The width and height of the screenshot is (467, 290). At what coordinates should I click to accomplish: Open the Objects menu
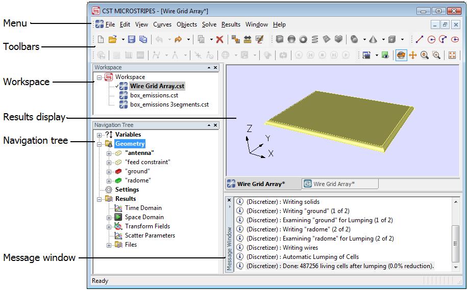click(187, 24)
